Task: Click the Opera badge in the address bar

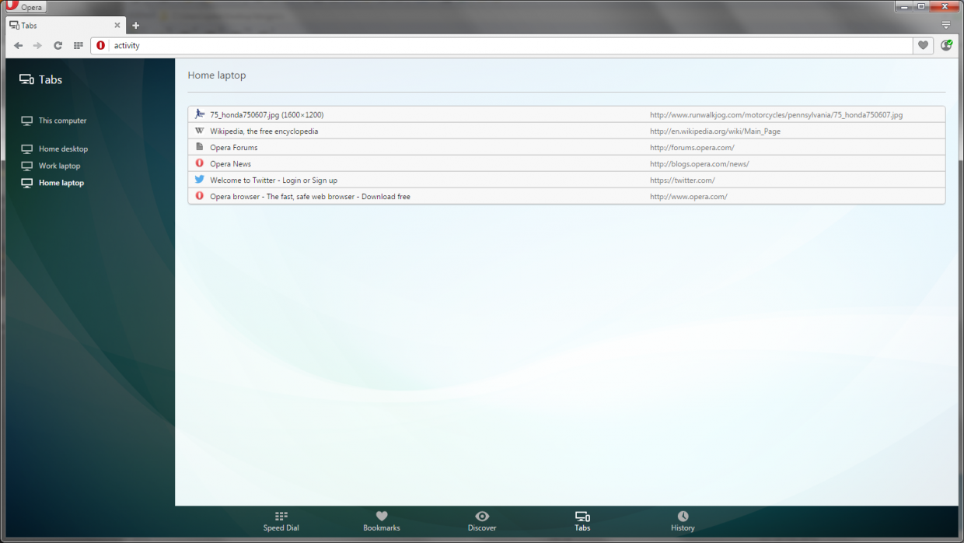Action: (x=100, y=45)
